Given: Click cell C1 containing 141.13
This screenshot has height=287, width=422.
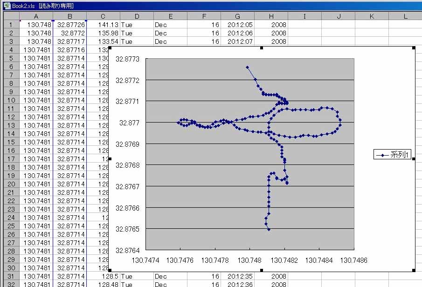Looking at the screenshot, I should click(x=103, y=25).
